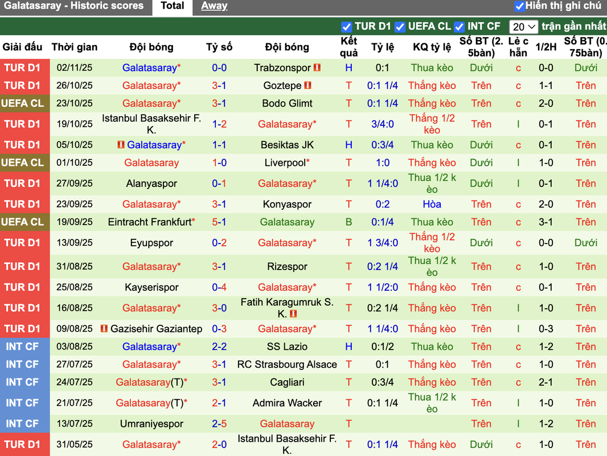Click the H result in SS Lazio row

point(349,347)
